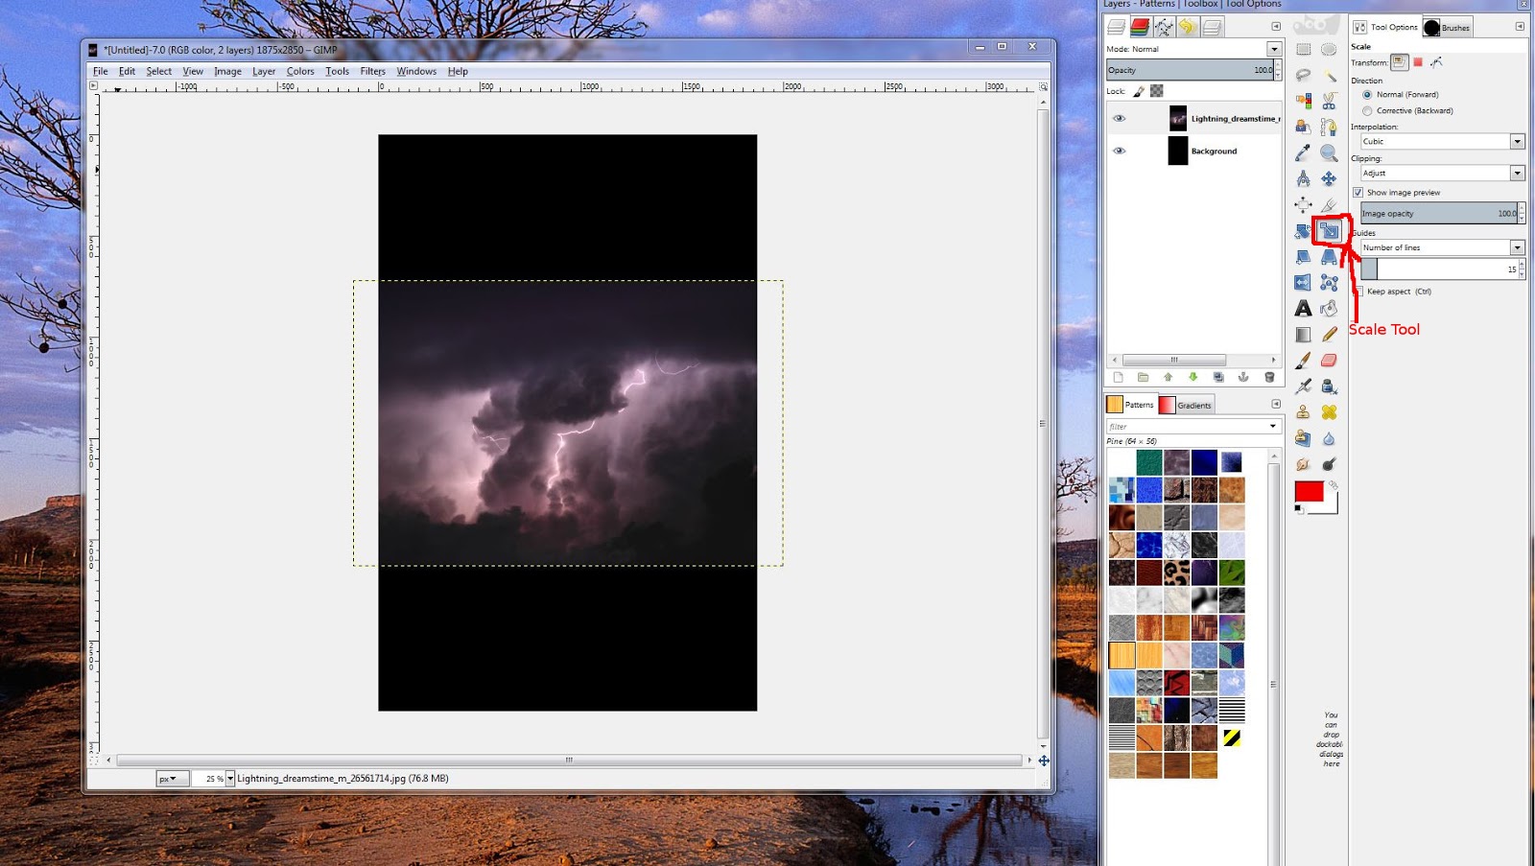Select the Ellipse Select tool
Screen dimensions: 1535x866
[1329, 49]
